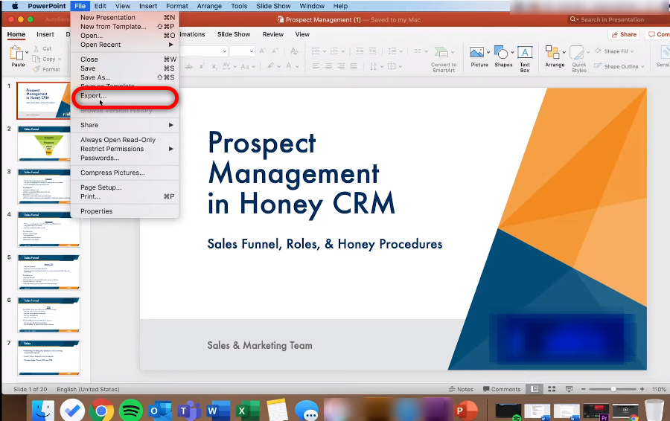This screenshot has height=421, width=670.
Task: Insert a Text Box from the ribbon
Action: tap(525, 59)
